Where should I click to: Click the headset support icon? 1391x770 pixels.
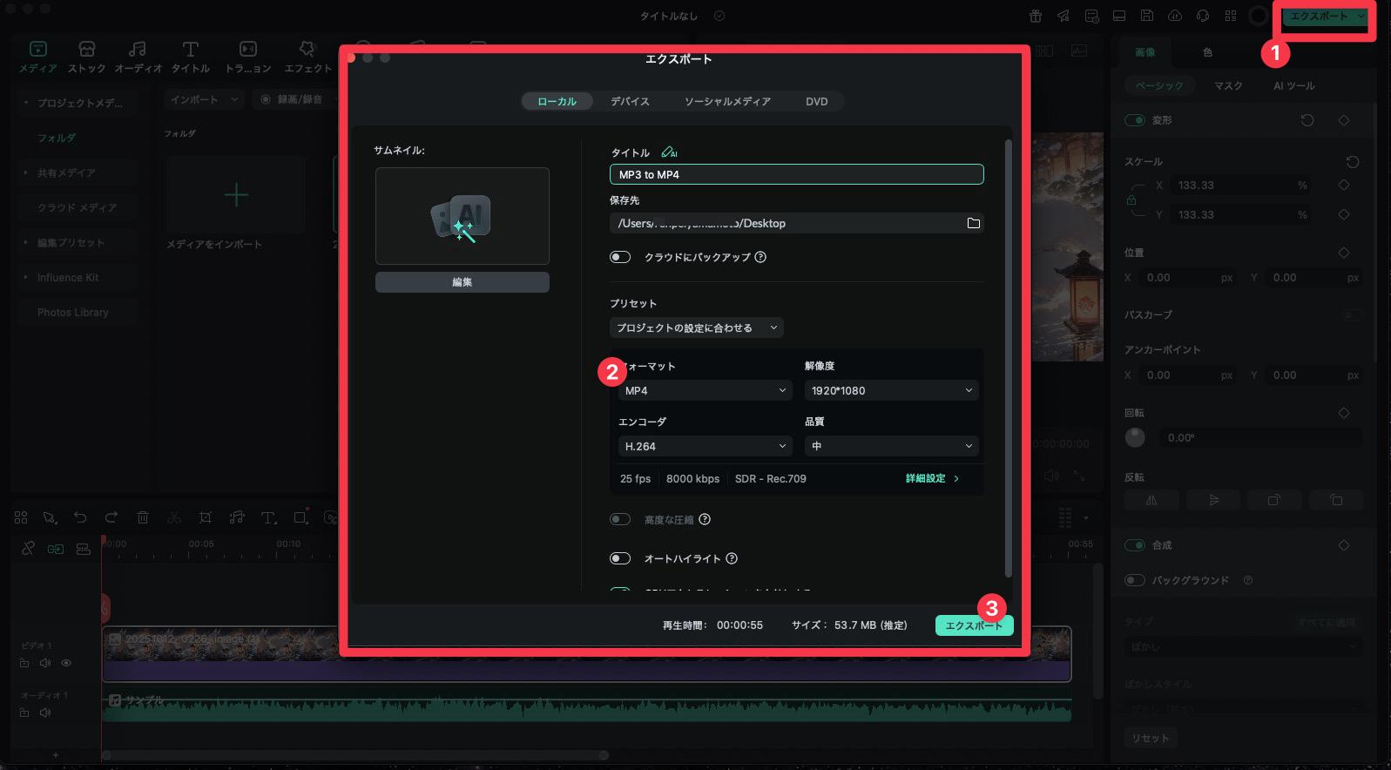[x=1203, y=16]
